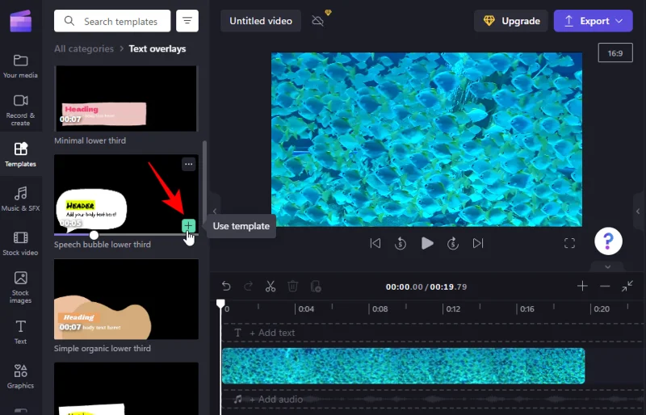Screen dimensions: 646x415
Task: Select the Templates sidebar tab
Action: [x=21, y=154]
